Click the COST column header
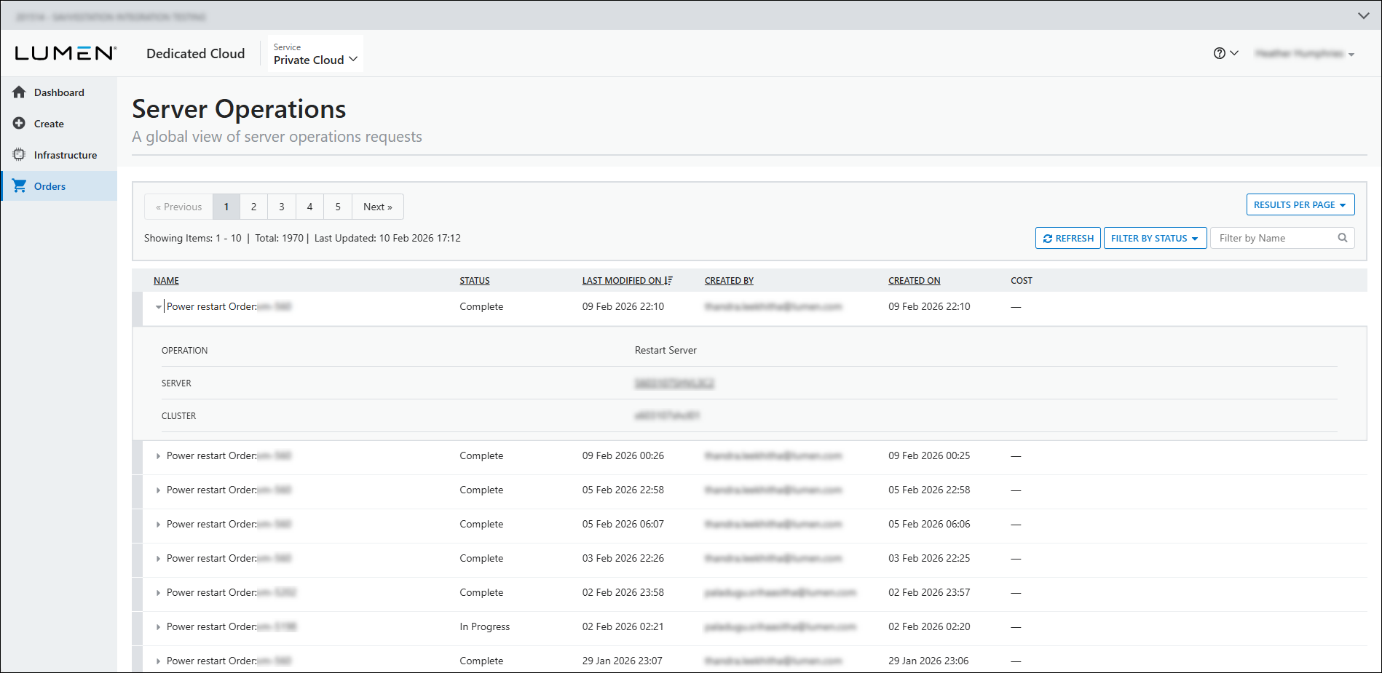 [x=1022, y=281]
